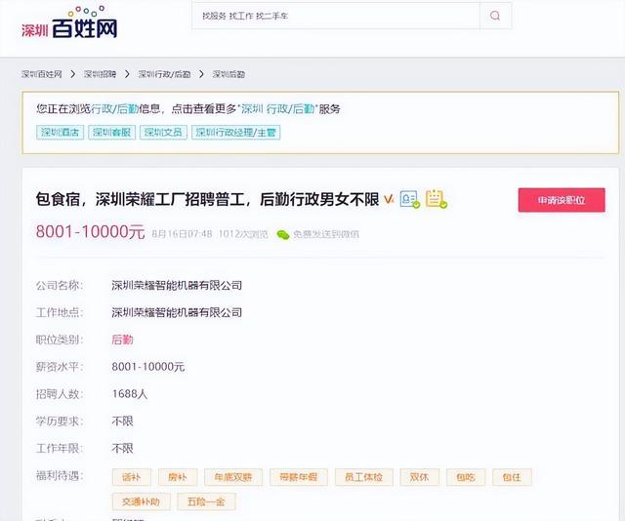Click the green WeChat icon

click(x=283, y=234)
